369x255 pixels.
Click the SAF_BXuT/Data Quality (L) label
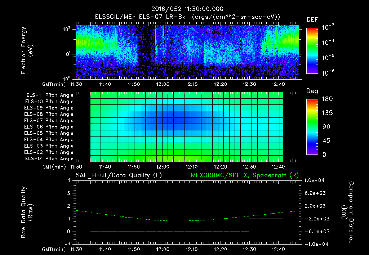coord(119,175)
